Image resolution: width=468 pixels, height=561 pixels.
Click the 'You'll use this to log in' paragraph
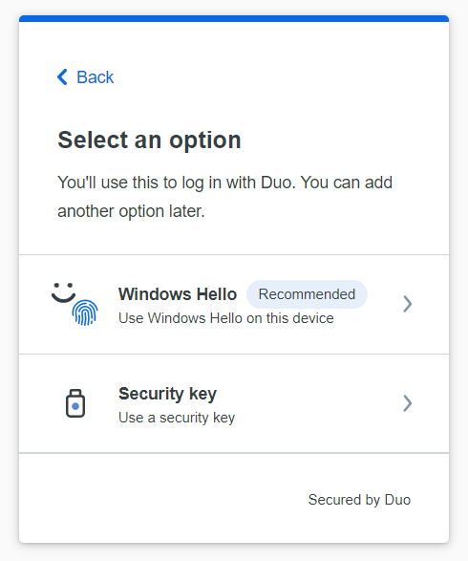[224, 197]
